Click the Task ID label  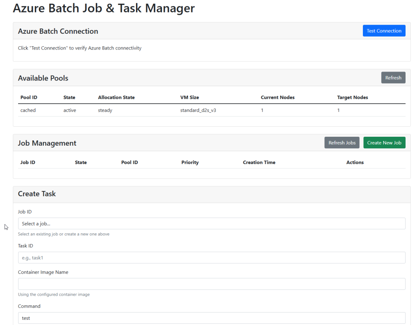click(x=25, y=246)
